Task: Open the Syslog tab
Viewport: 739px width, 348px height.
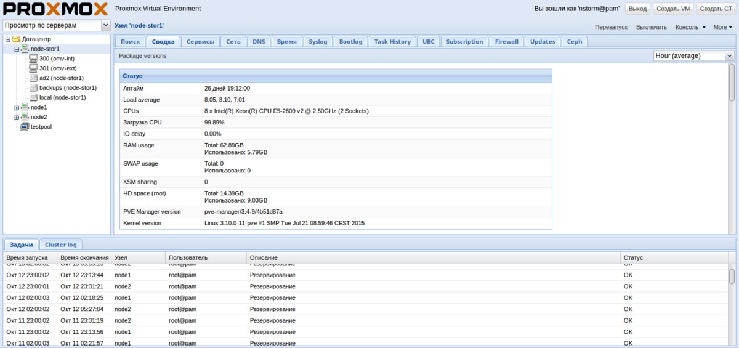Action: click(318, 42)
